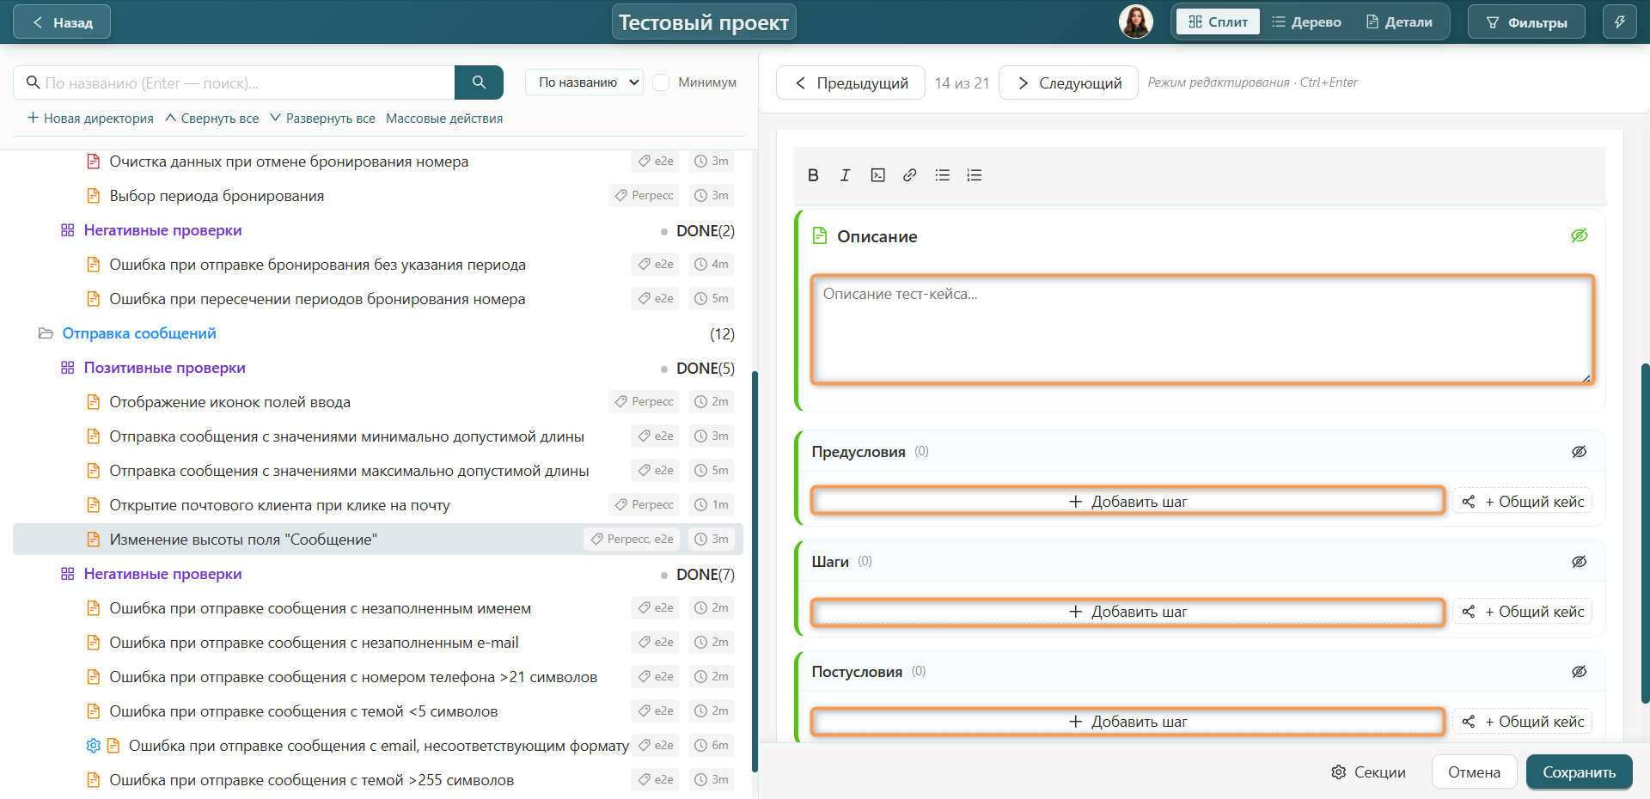This screenshot has height=799, width=1650.
Task: Toggle visibility of Предусловия section
Action: pos(1580,452)
